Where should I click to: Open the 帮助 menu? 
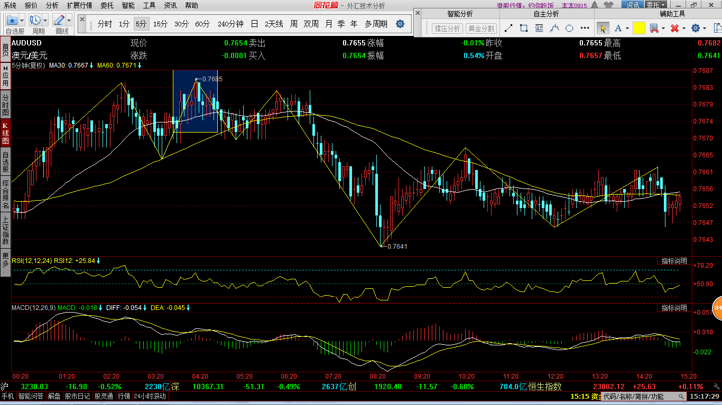coord(191,5)
